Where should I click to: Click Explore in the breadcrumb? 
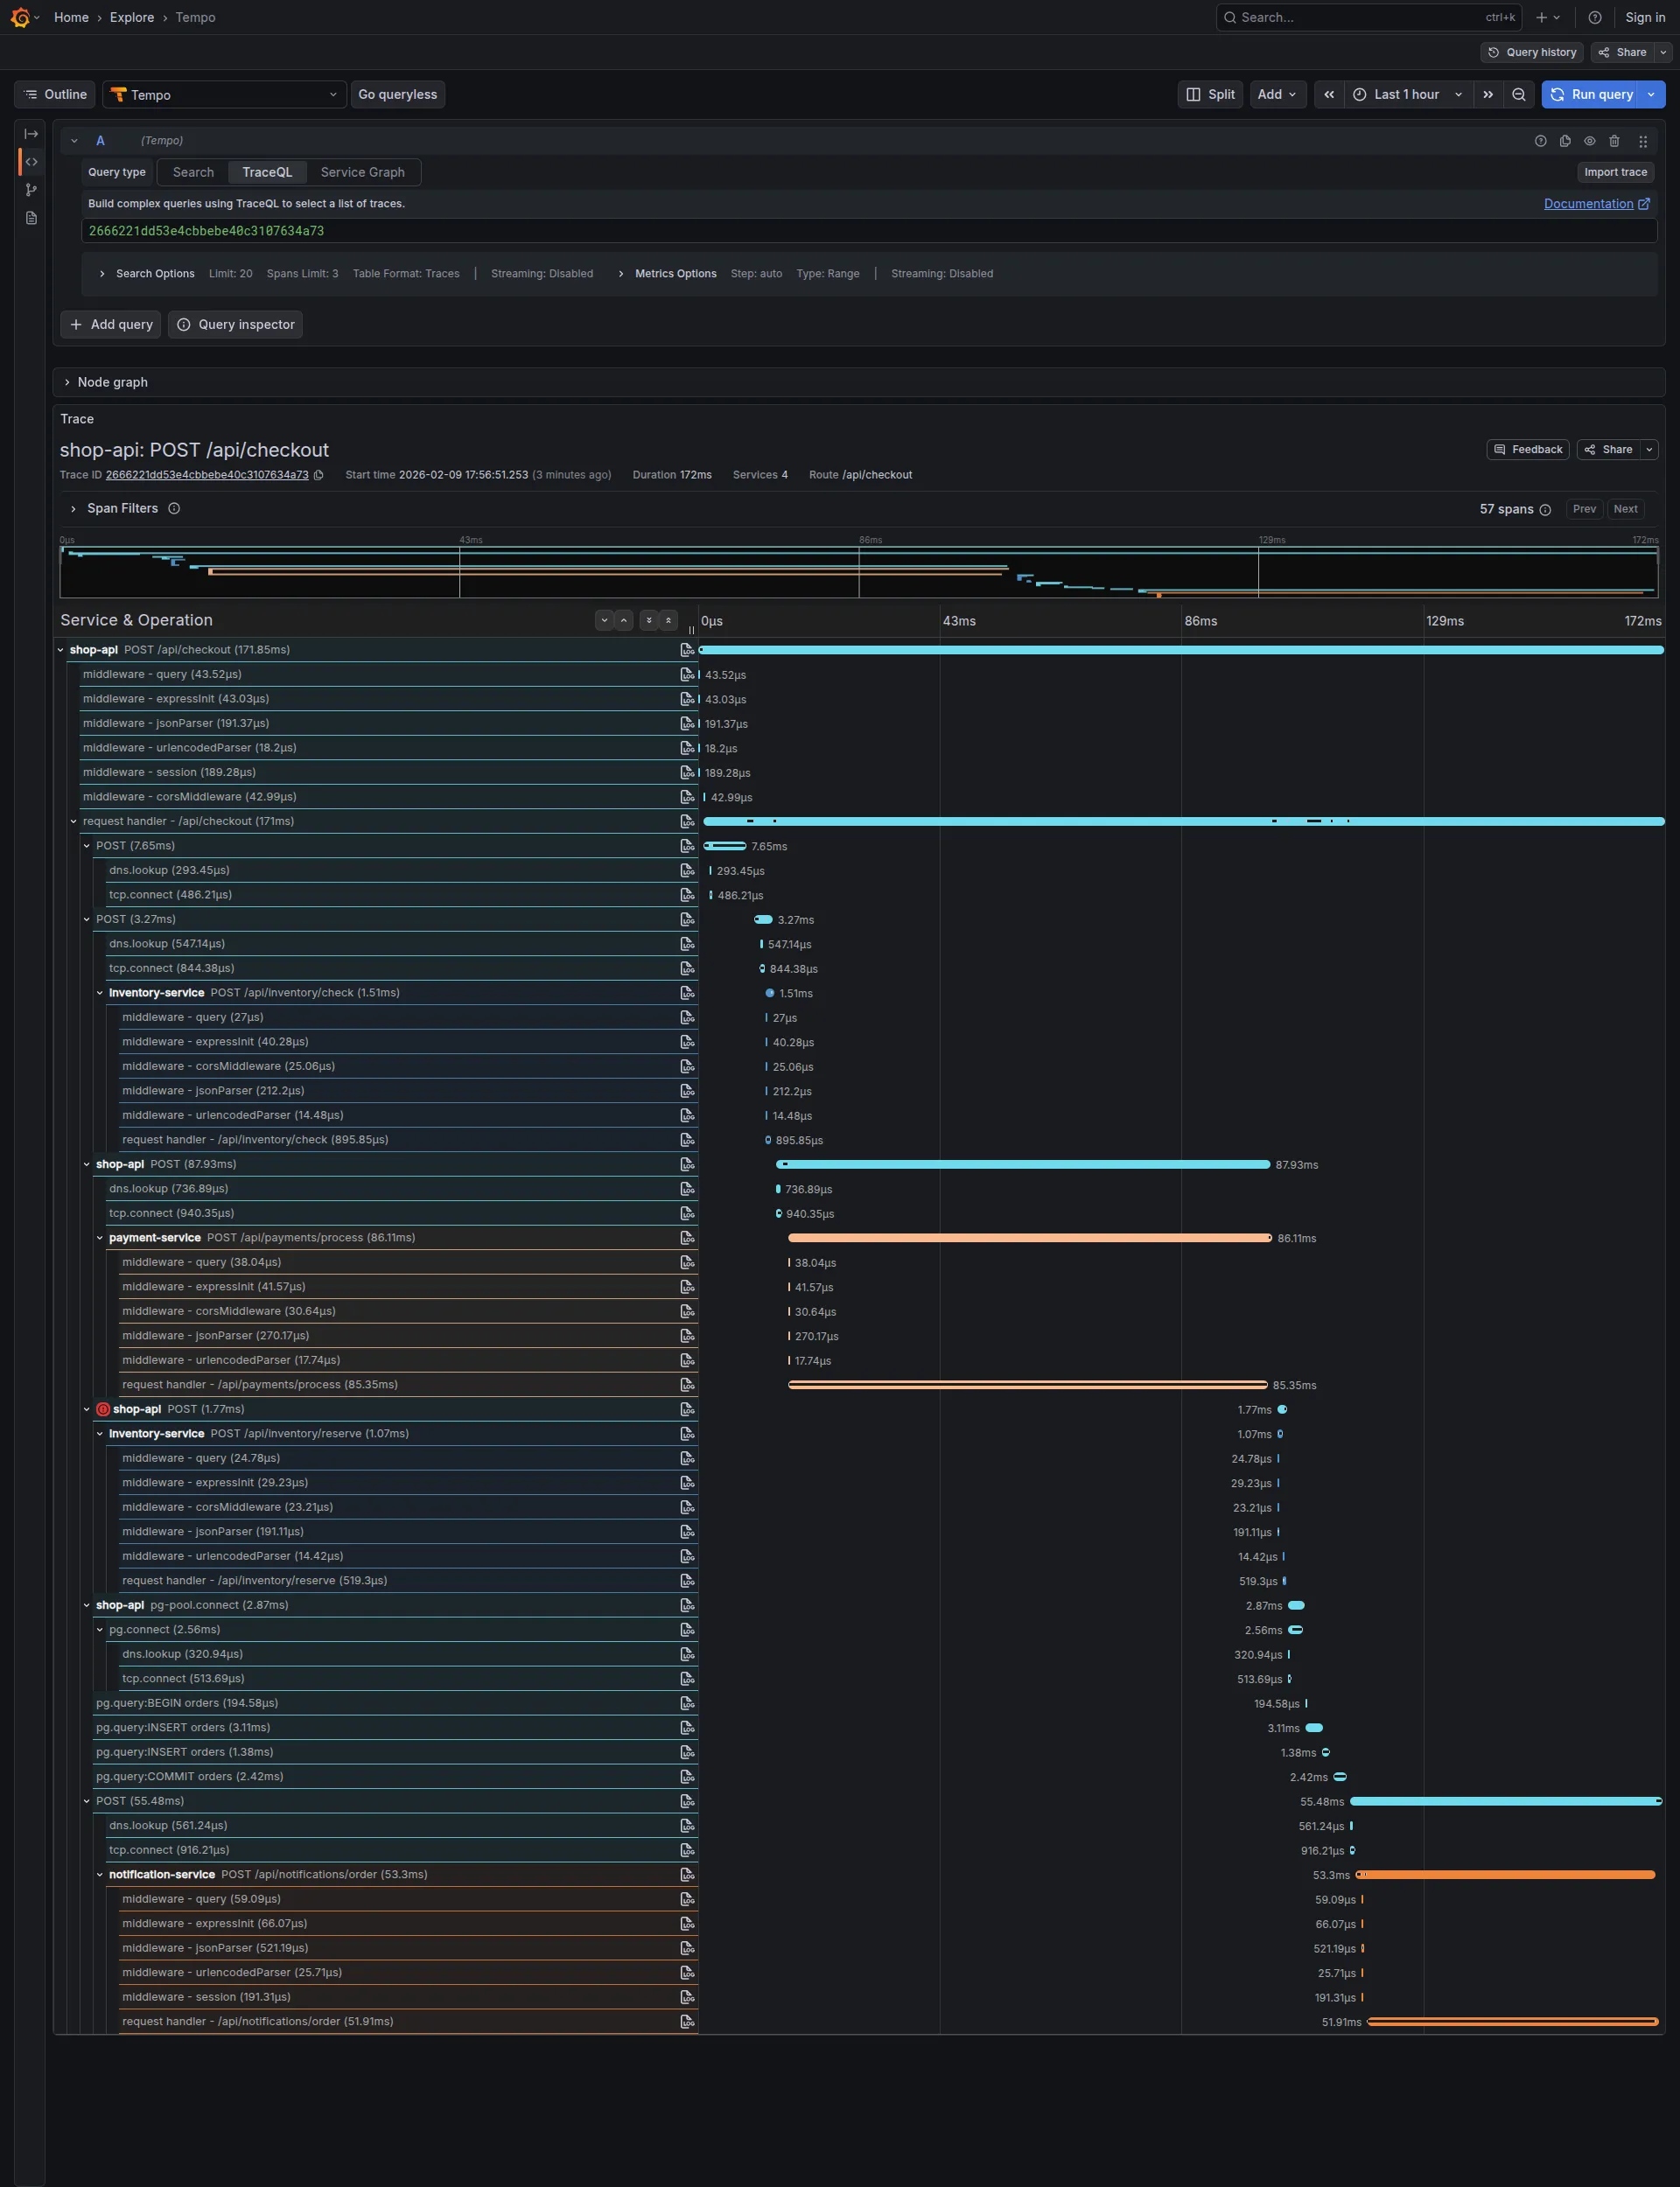132,17
